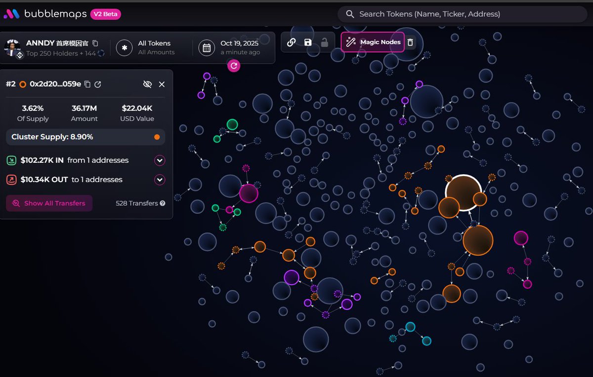Toggle the Magic Nodes feature
Screen dimensions: 593x377
[x=373, y=42]
